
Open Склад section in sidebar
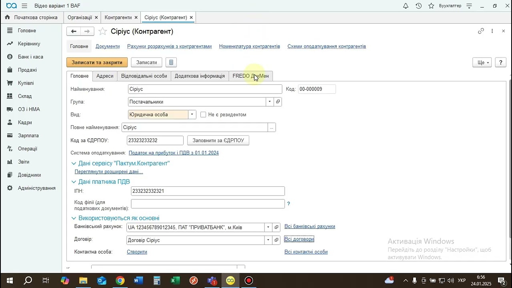pos(25,96)
